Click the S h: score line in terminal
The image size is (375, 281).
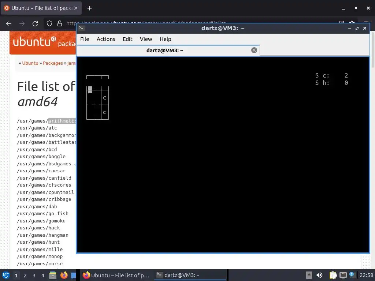331,83
